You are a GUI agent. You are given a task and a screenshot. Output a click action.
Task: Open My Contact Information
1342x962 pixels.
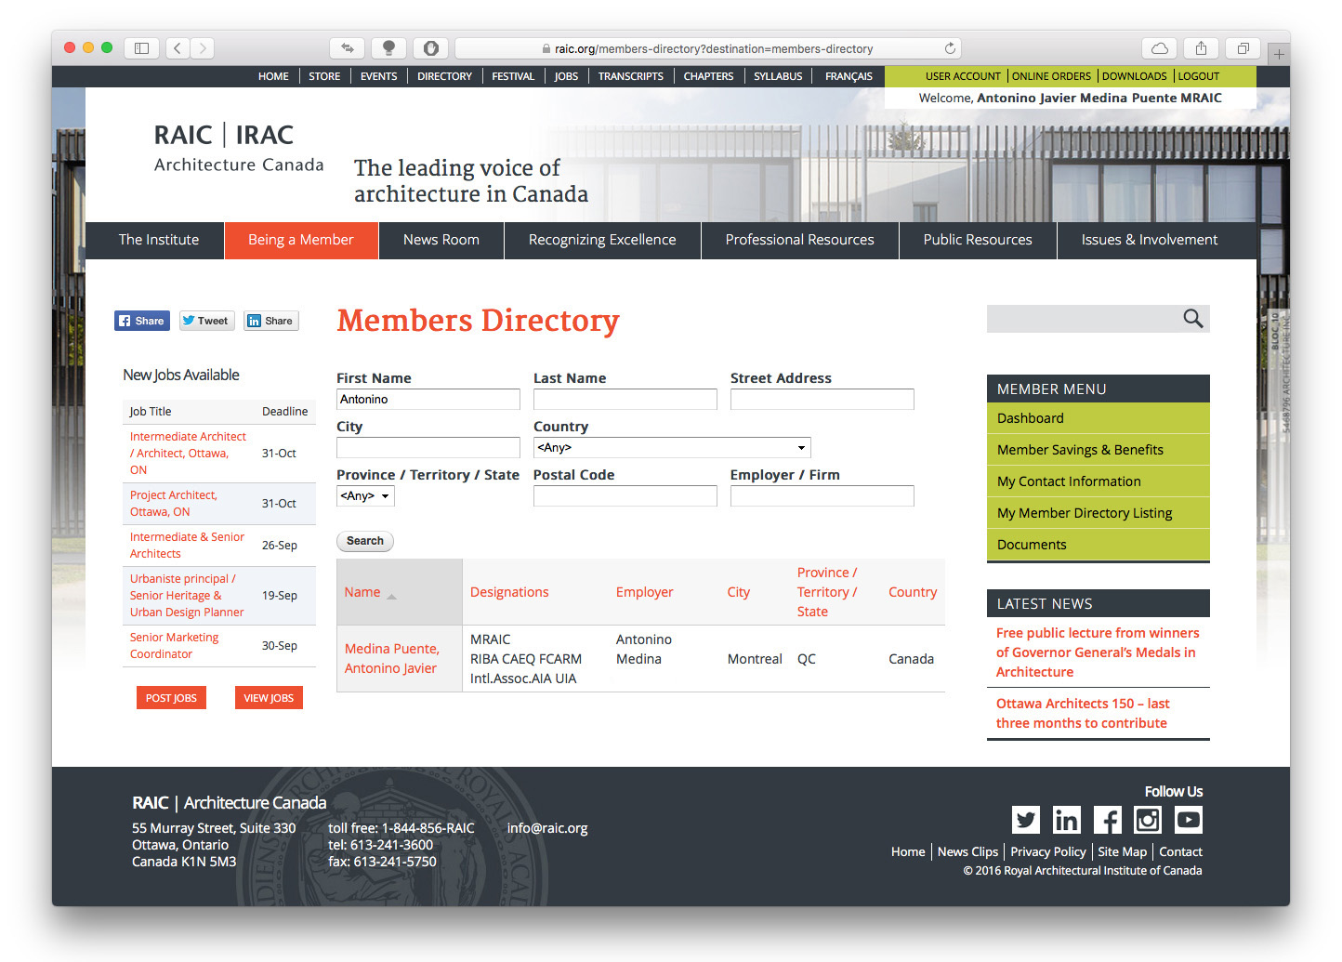[1099, 481]
